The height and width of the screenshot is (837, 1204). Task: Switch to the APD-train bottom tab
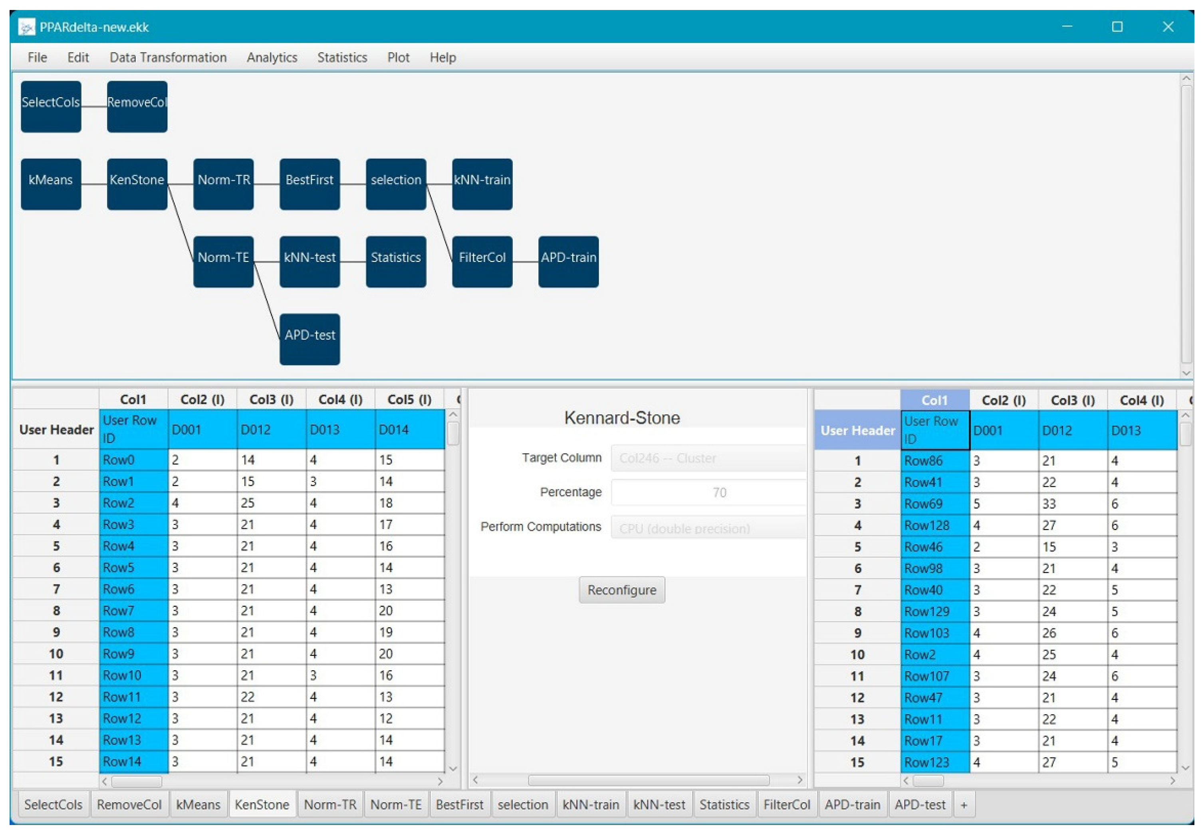point(852,804)
